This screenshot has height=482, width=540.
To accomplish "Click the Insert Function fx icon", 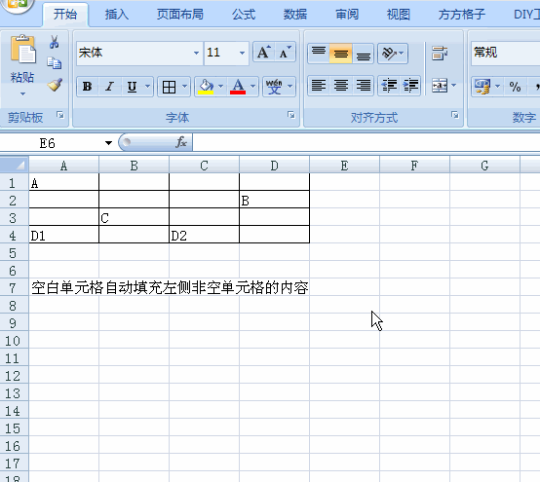I will pos(181,142).
